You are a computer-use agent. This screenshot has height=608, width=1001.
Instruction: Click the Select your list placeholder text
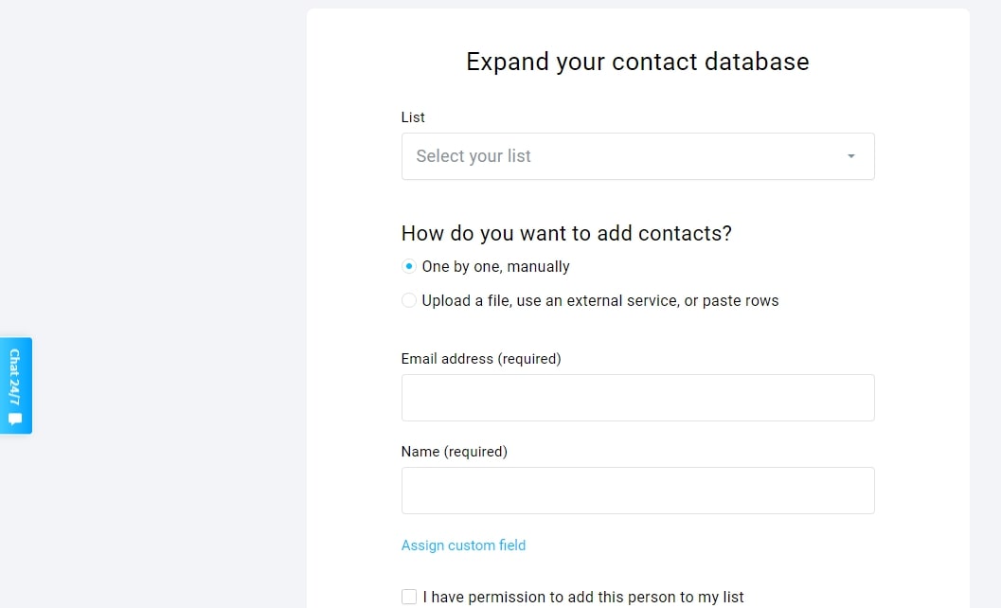(474, 156)
